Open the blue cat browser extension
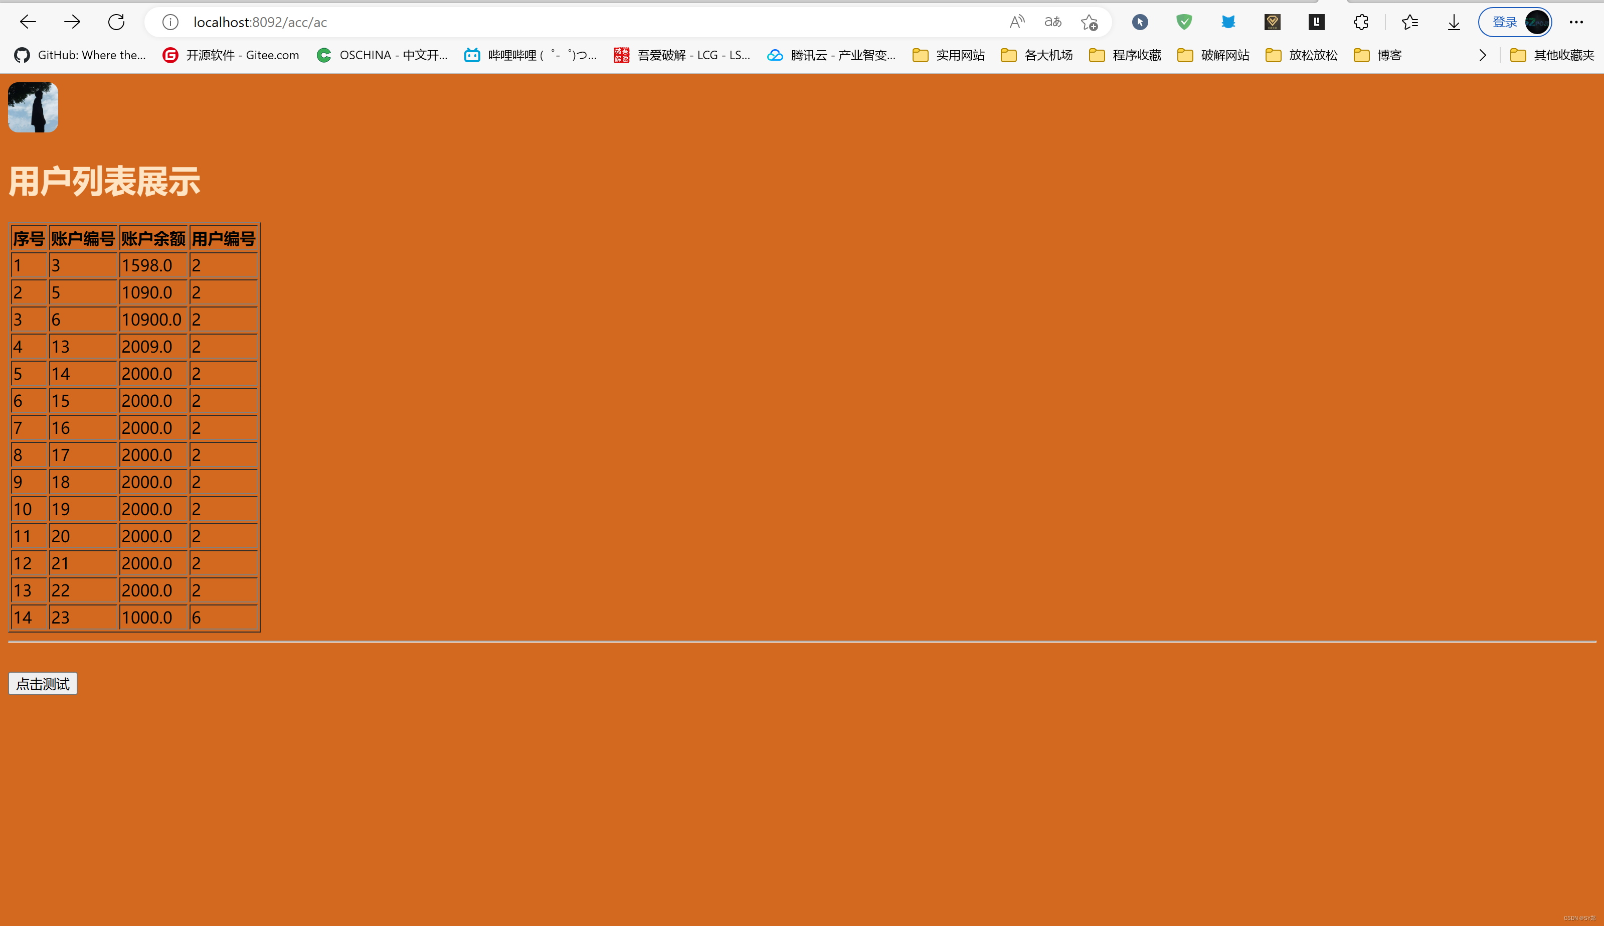Image resolution: width=1604 pixels, height=926 pixels. tap(1228, 22)
